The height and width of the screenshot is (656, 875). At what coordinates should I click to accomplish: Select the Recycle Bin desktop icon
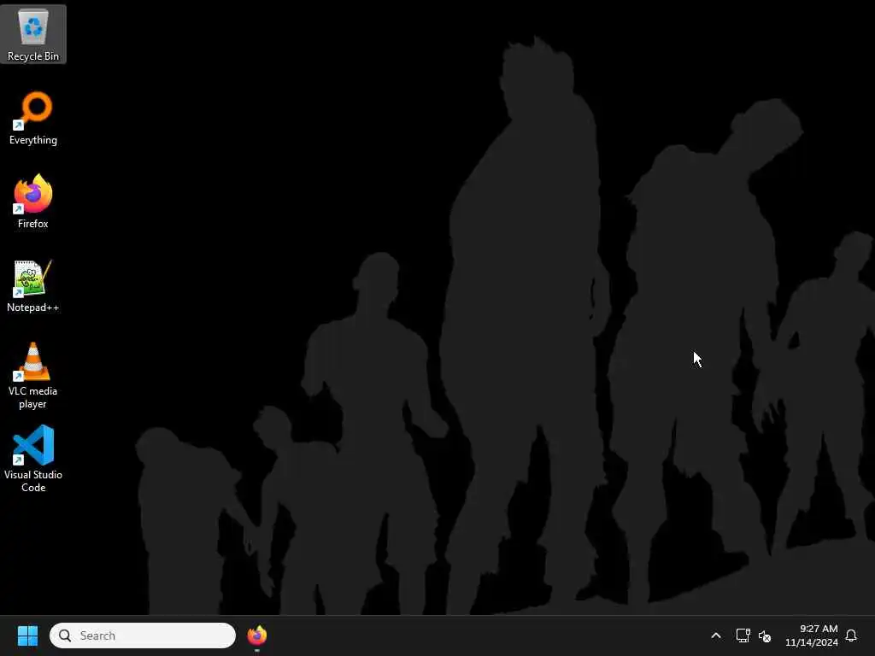point(33,34)
